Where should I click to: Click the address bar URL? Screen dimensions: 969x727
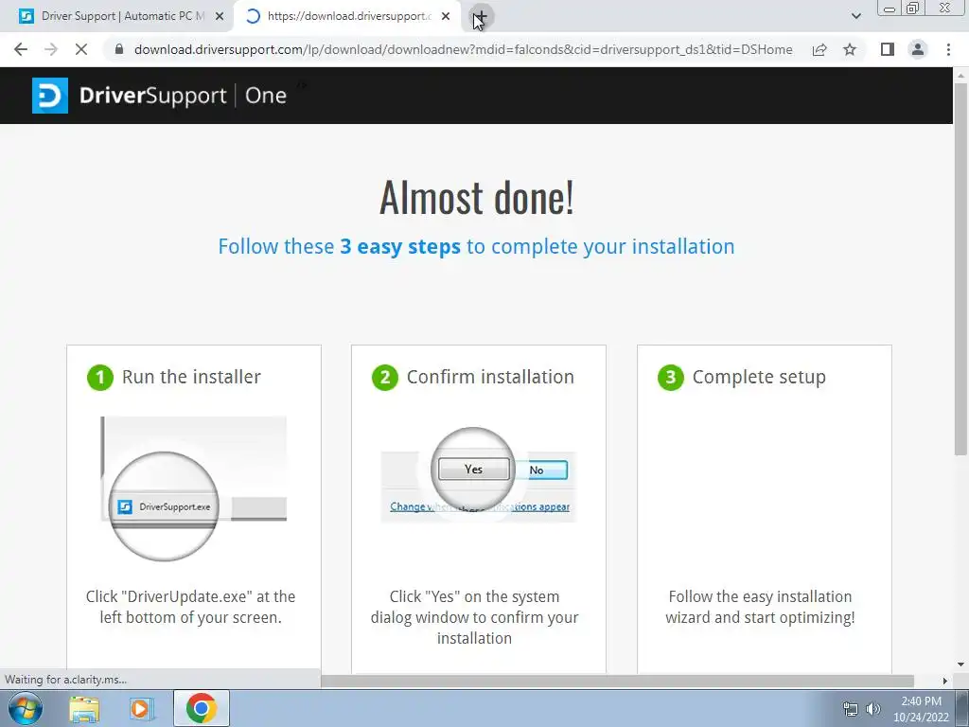(x=463, y=49)
